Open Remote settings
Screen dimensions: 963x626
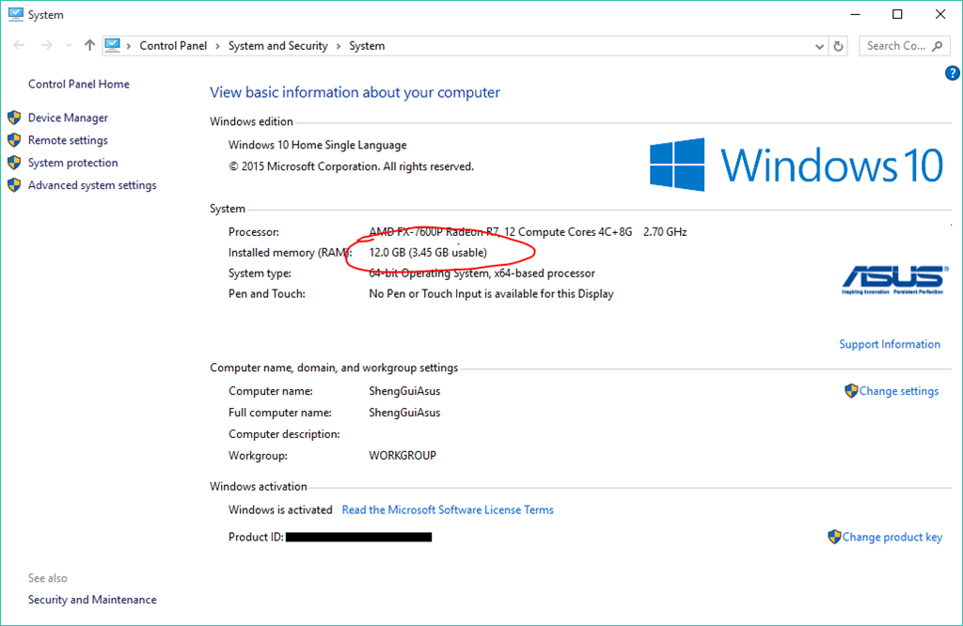pyautogui.click(x=68, y=140)
